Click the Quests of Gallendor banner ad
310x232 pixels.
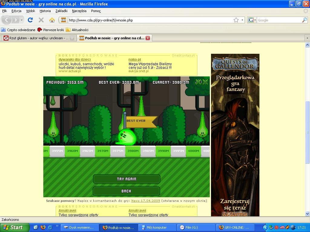click(235, 135)
